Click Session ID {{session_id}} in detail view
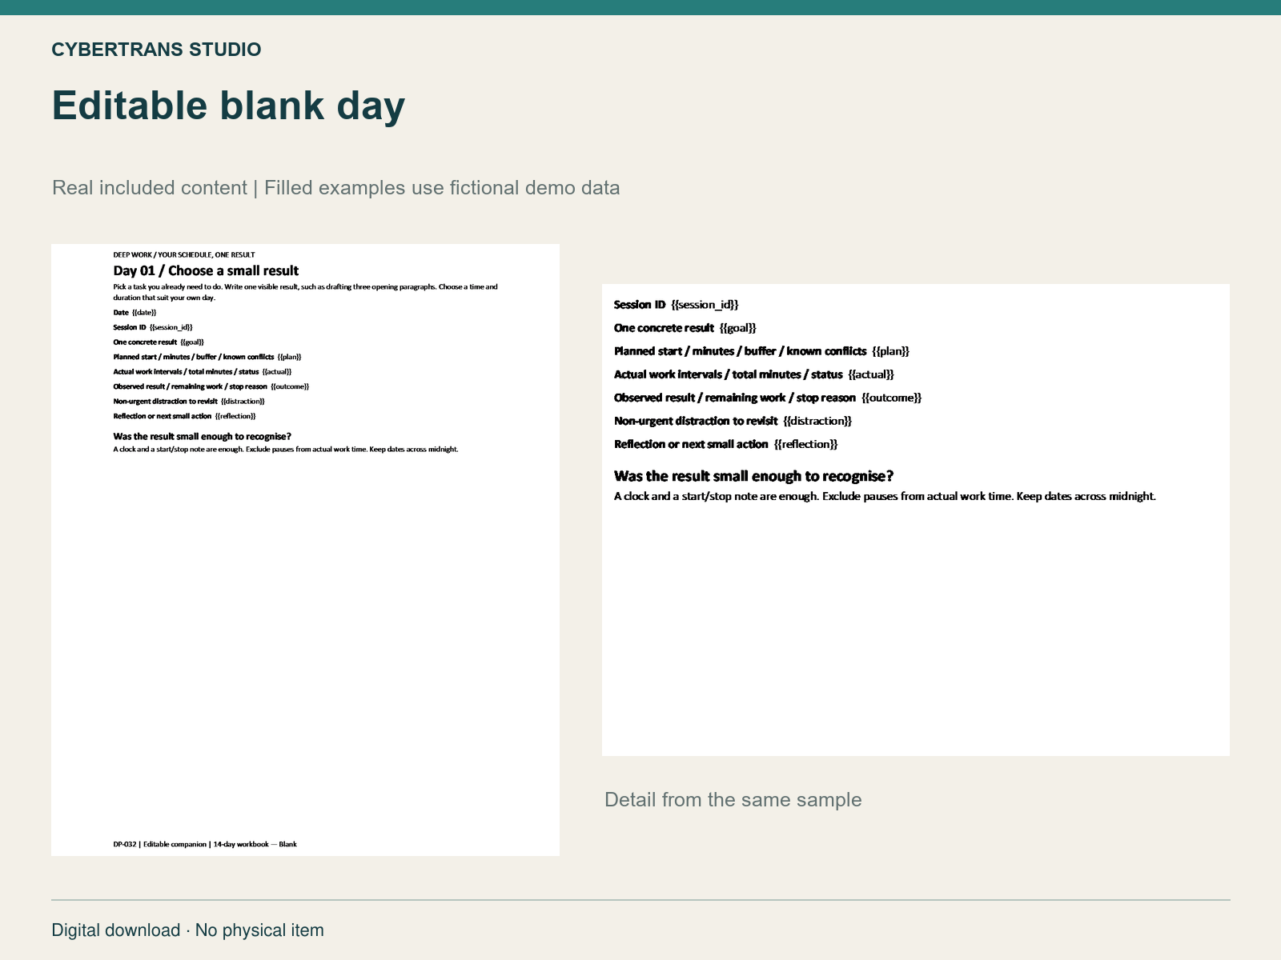 (x=676, y=305)
